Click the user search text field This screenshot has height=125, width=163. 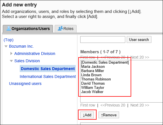(103, 40)
